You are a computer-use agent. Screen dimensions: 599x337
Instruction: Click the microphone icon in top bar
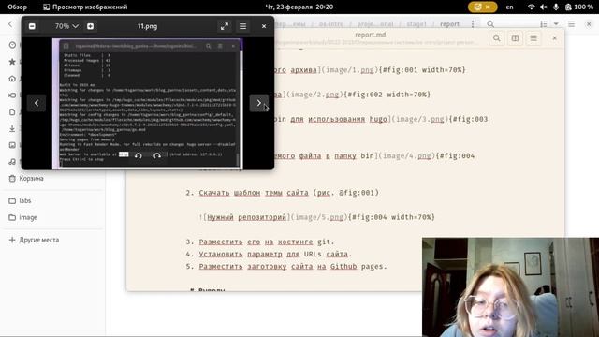coord(556,7)
